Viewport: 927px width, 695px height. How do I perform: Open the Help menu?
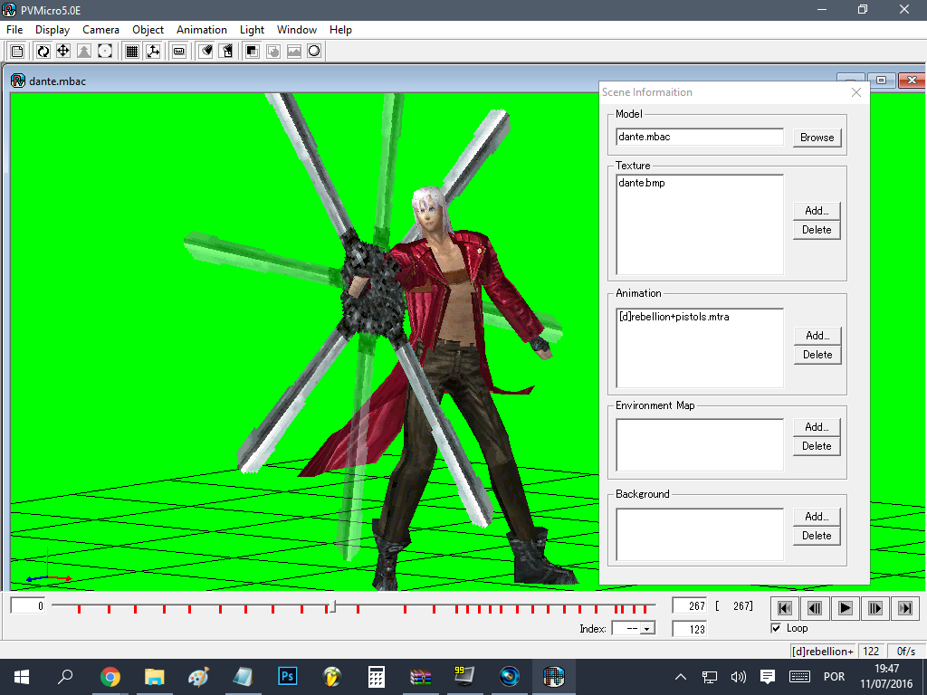340,30
